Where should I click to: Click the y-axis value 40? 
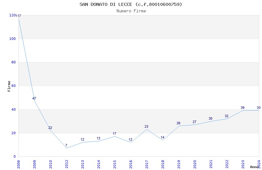point(14,109)
